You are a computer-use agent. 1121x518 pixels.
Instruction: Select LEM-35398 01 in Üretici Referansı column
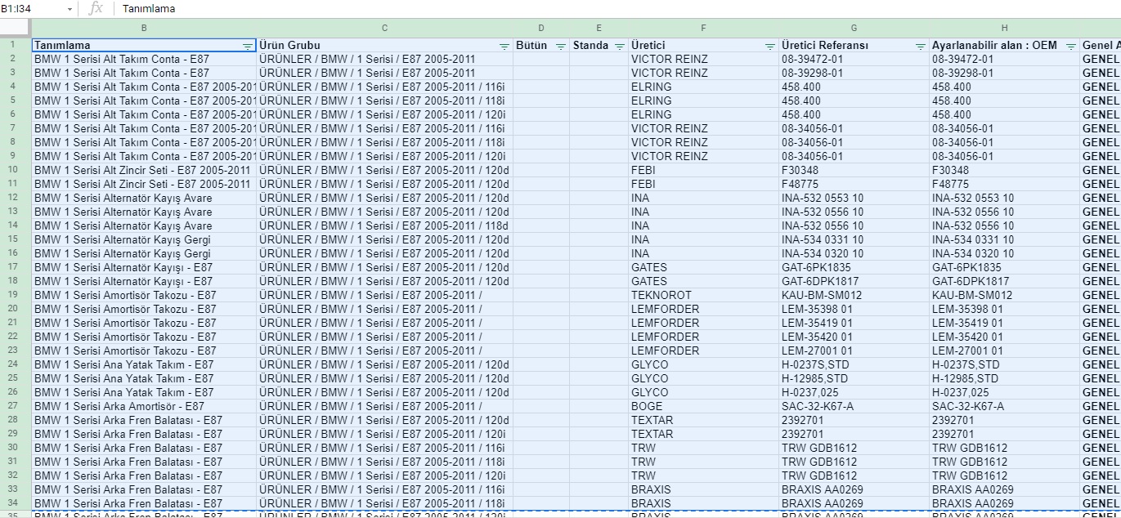[x=854, y=309]
